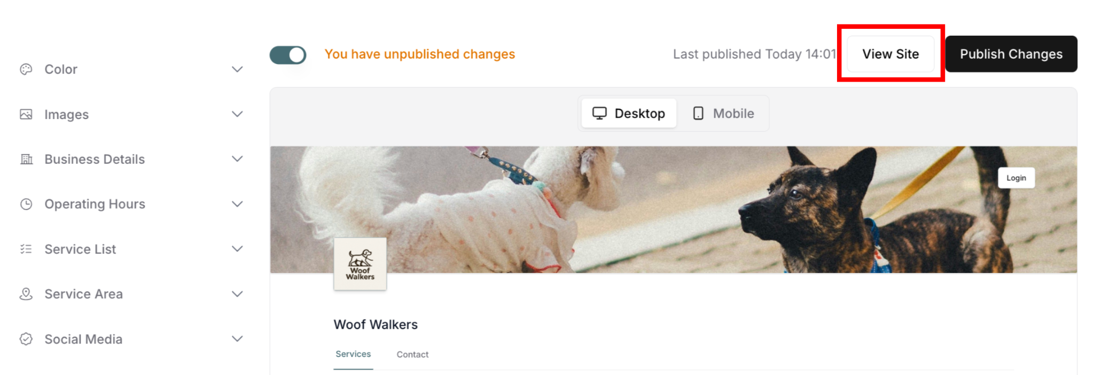Expand the Operating Hours chevron
The width and height of the screenshot is (1094, 375).
[x=237, y=204]
